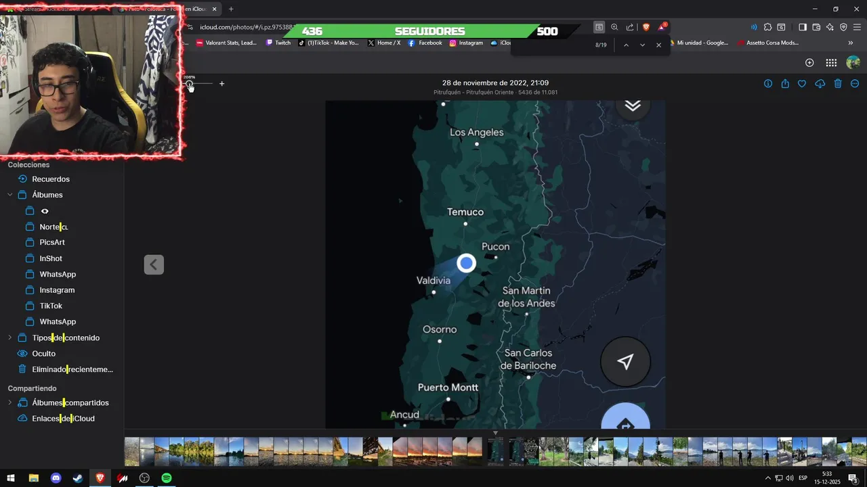Open OBS Studio from the taskbar

(x=144, y=478)
